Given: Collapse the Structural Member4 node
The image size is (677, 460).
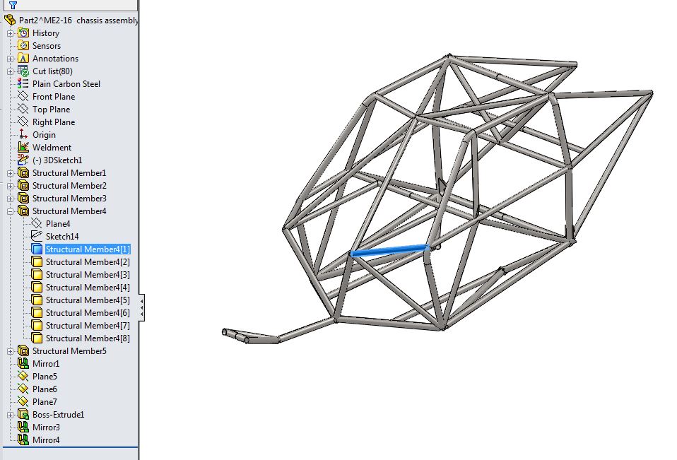Looking at the screenshot, I should (11, 211).
